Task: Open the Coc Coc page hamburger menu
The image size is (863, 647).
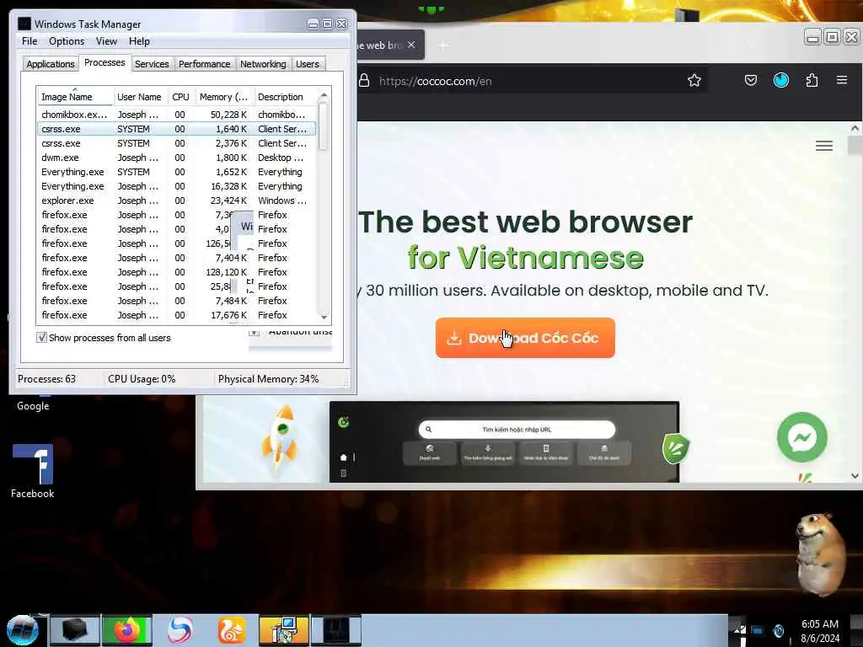Action: click(x=824, y=146)
